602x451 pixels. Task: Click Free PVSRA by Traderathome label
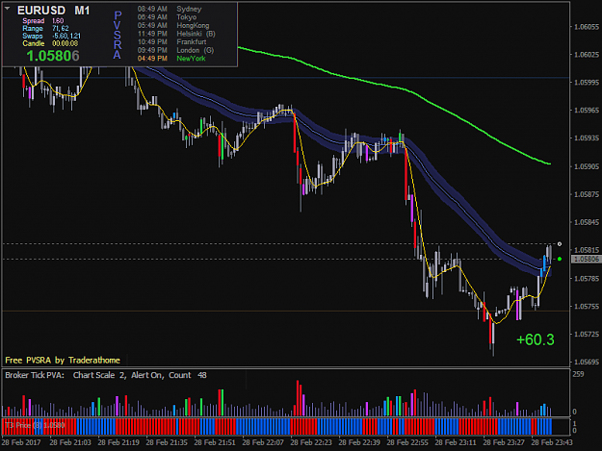coord(63,361)
